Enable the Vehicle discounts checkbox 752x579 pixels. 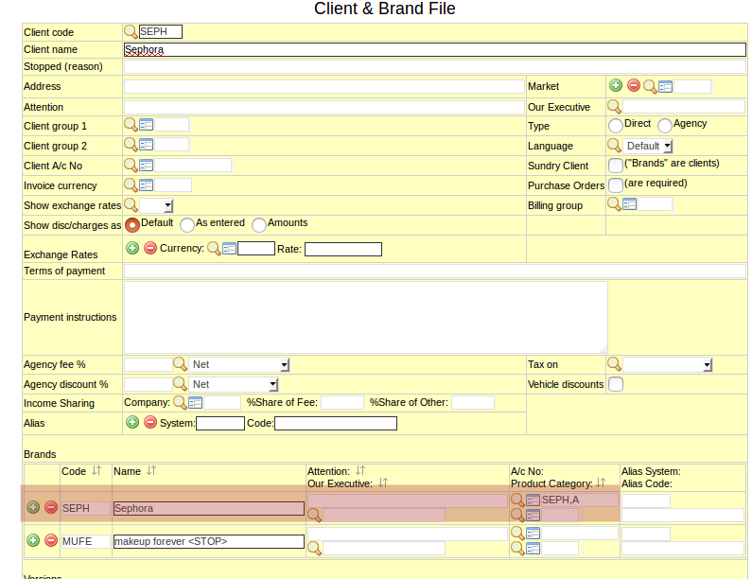[x=616, y=384]
